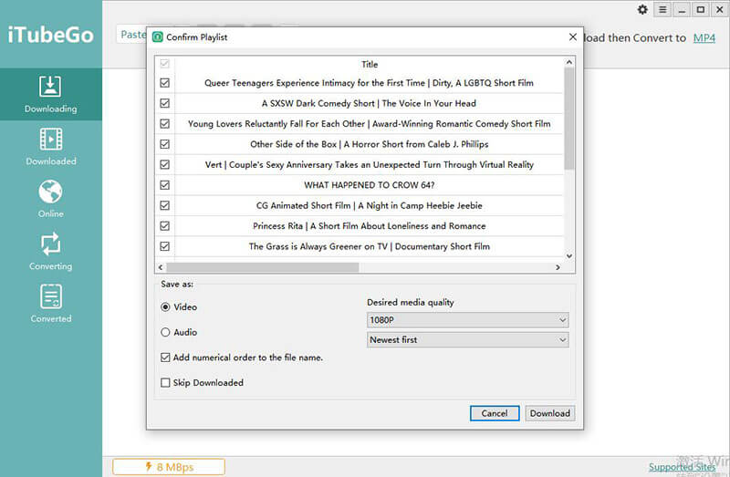Open the MP4 format link
The height and width of the screenshot is (477, 730).
[x=704, y=38]
